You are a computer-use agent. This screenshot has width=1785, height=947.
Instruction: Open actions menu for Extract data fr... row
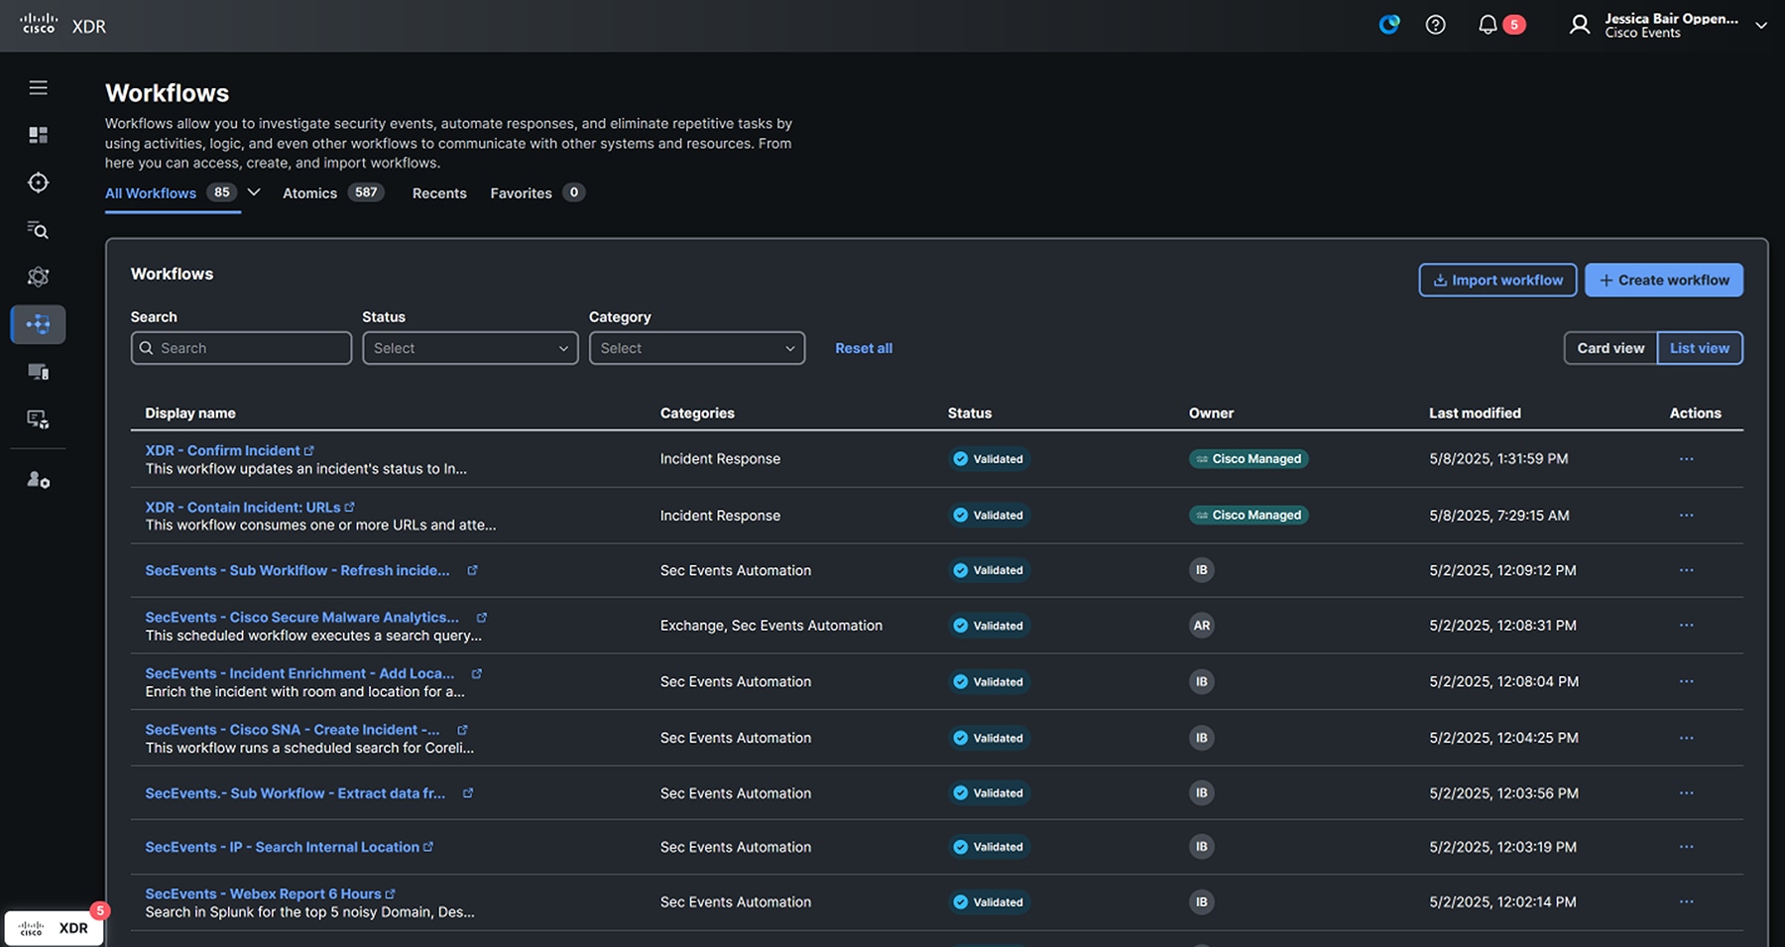pyautogui.click(x=1686, y=793)
